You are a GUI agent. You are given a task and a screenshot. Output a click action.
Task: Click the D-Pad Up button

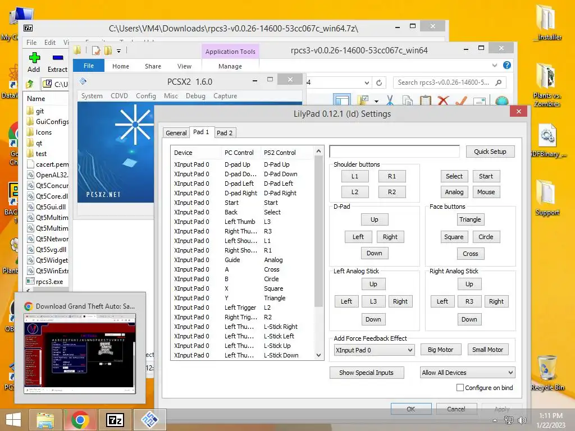coord(374,219)
